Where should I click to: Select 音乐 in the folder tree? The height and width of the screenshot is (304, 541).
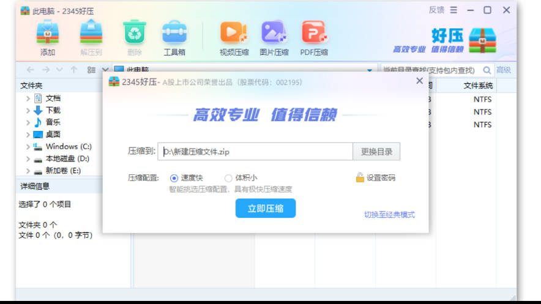[53, 122]
